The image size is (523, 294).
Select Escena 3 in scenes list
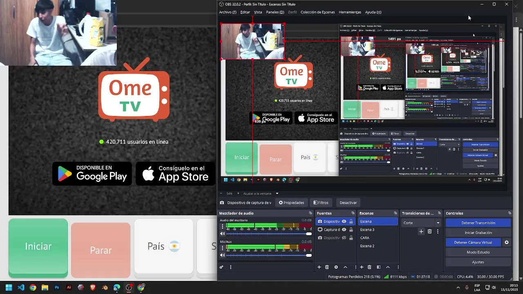378,229
